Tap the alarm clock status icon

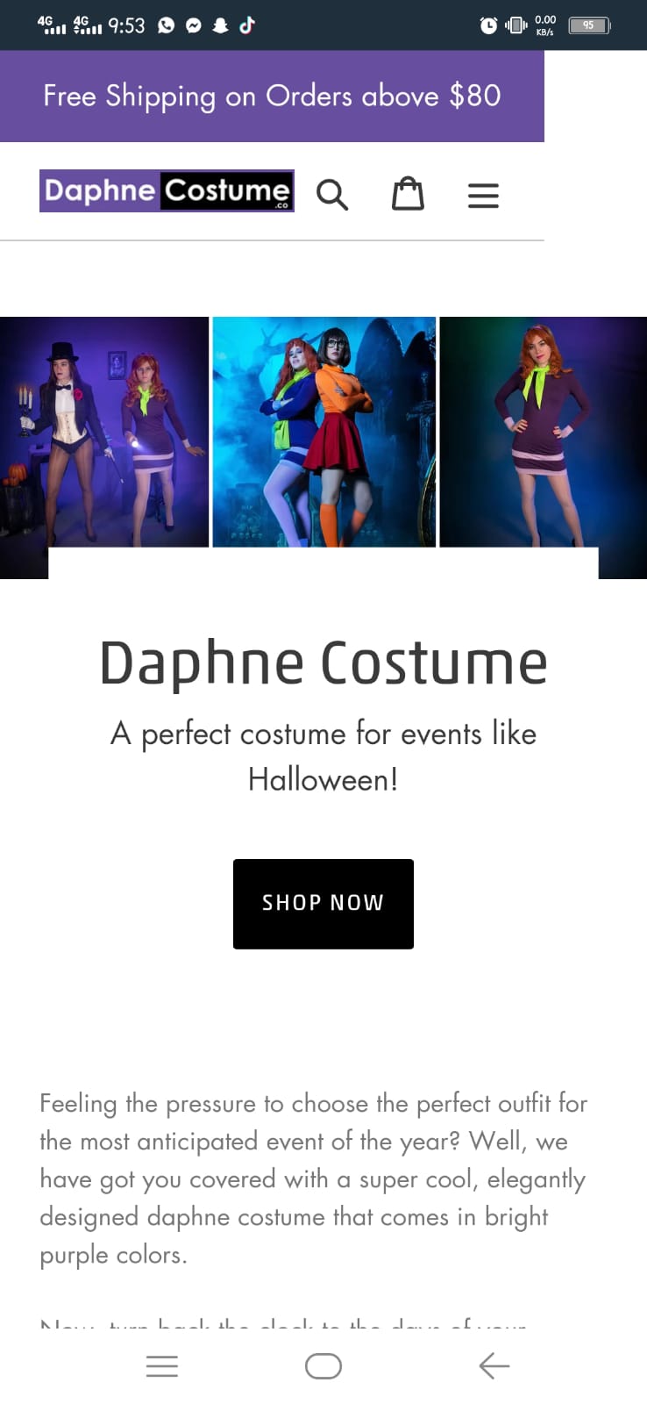(488, 25)
